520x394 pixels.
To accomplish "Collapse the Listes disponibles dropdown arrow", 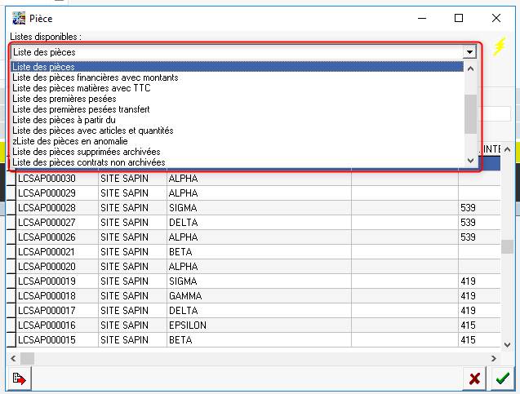I will coord(469,51).
